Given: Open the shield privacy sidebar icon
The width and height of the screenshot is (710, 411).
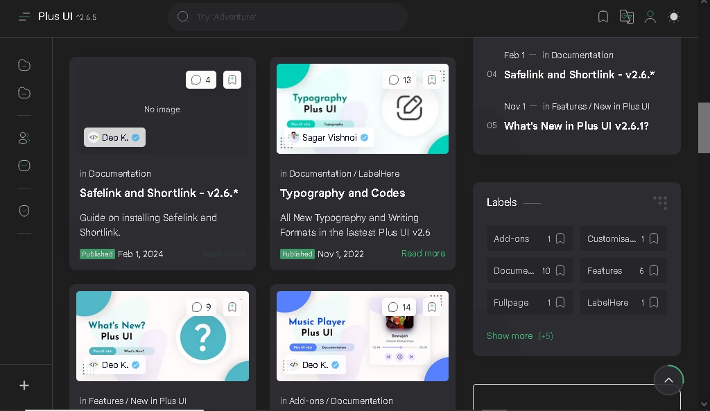Looking at the screenshot, I should 24,211.
